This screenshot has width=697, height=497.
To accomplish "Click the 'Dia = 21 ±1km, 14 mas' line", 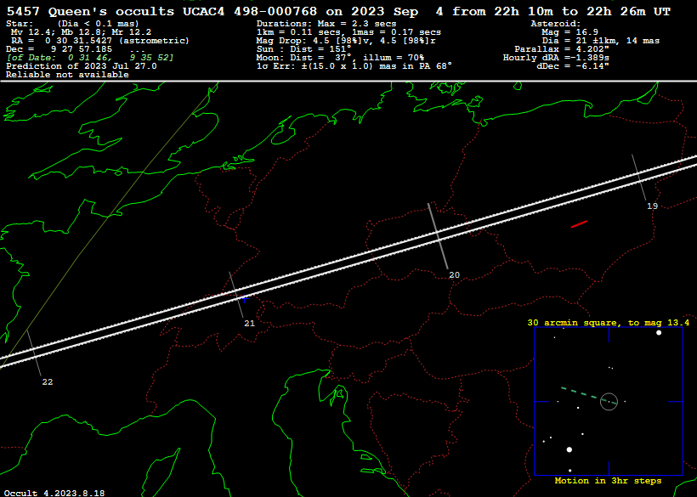I will click(601, 41).
